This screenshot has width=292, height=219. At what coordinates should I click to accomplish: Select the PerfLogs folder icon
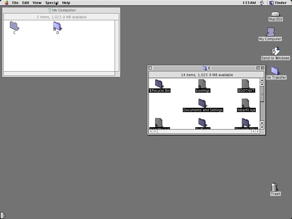pos(202,123)
